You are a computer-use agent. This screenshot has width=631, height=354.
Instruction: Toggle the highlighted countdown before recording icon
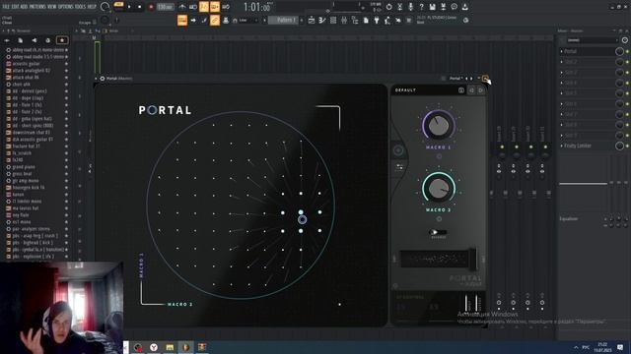(204, 7)
